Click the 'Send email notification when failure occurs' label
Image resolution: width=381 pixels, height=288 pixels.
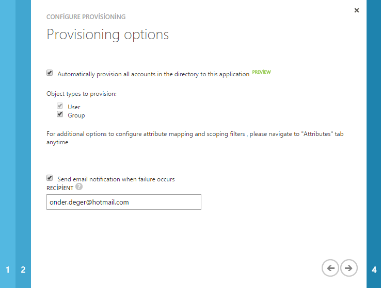[116, 179]
